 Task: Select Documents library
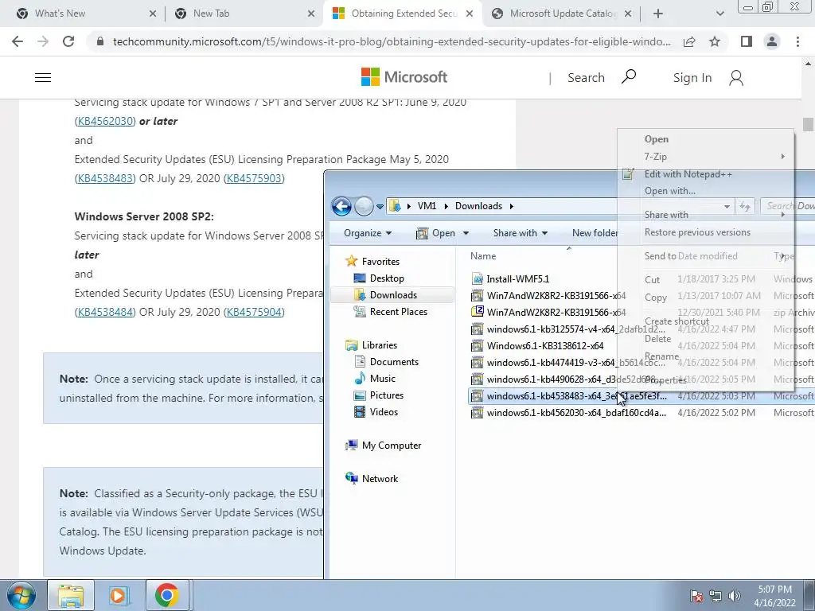(x=394, y=362)
